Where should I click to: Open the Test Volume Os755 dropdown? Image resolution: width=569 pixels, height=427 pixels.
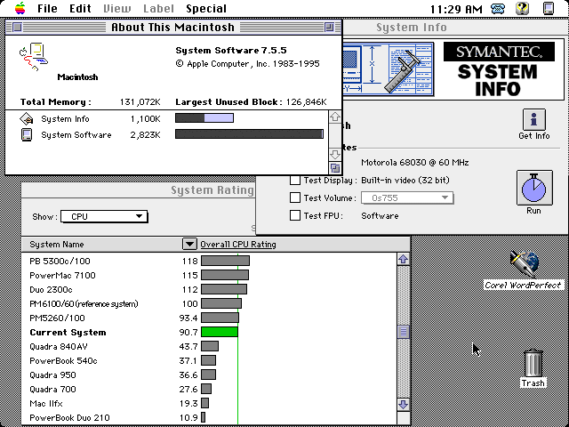click(x=407, y=197)
